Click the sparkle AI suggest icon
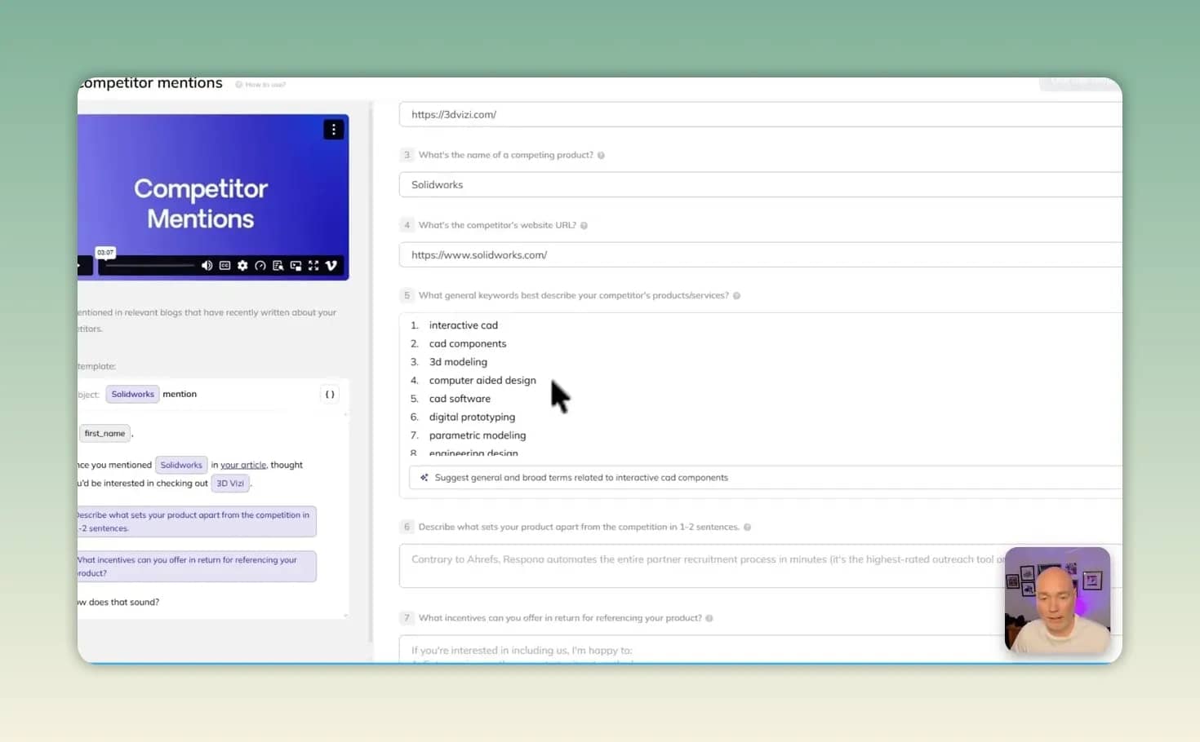Screen dimensions: 1200x742 424,478
